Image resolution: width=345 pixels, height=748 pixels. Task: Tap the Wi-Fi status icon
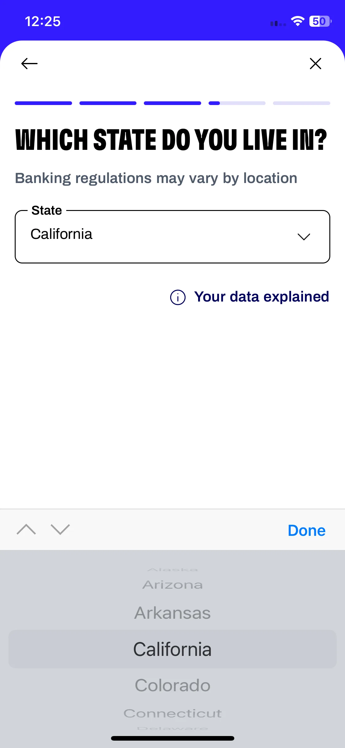(x=297, y=21)
